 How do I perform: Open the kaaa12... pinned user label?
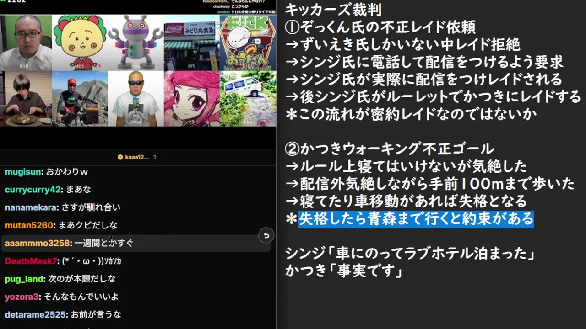[137, 157]
